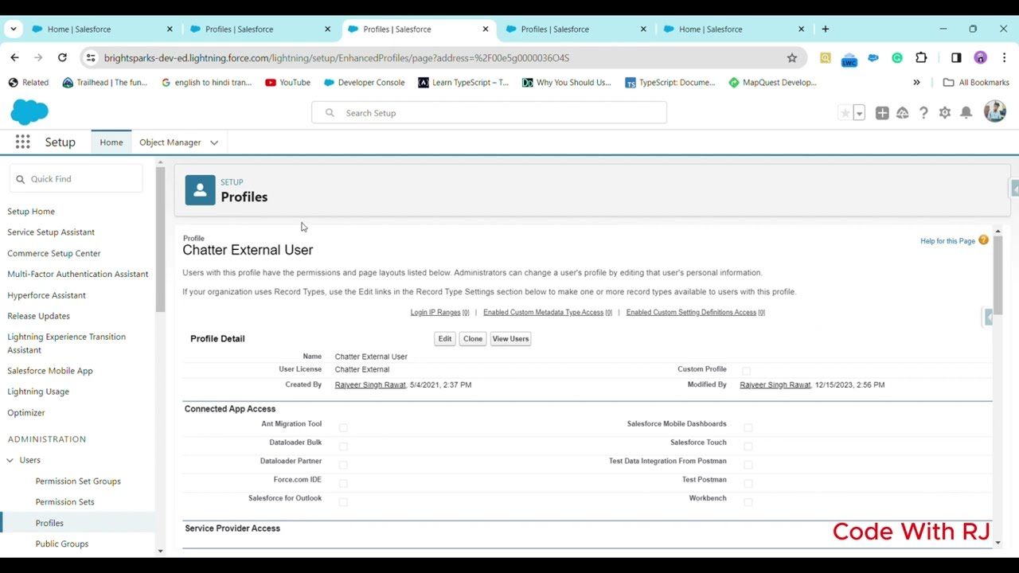Bookmark this page with the star icon
Screen dimensions: 1019x573
[x=791, y=57]
